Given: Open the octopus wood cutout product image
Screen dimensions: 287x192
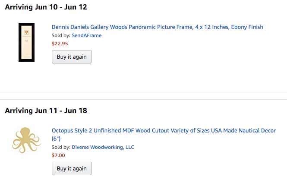Looking at the screenshot, I should (26, 140).
